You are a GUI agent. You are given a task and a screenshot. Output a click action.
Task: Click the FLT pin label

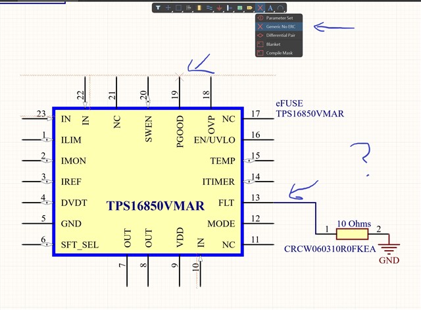(226, 203)
